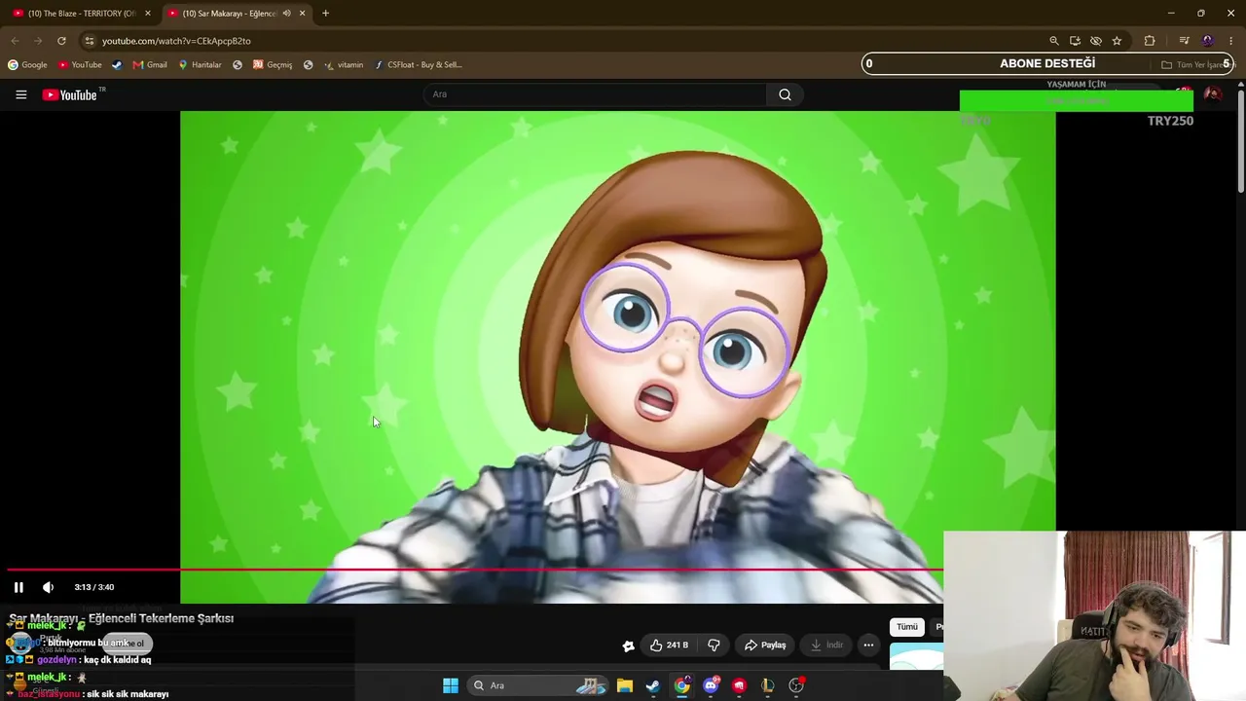Click the address bar URL
Screen dimensions: 1246x701
[176, 41]
